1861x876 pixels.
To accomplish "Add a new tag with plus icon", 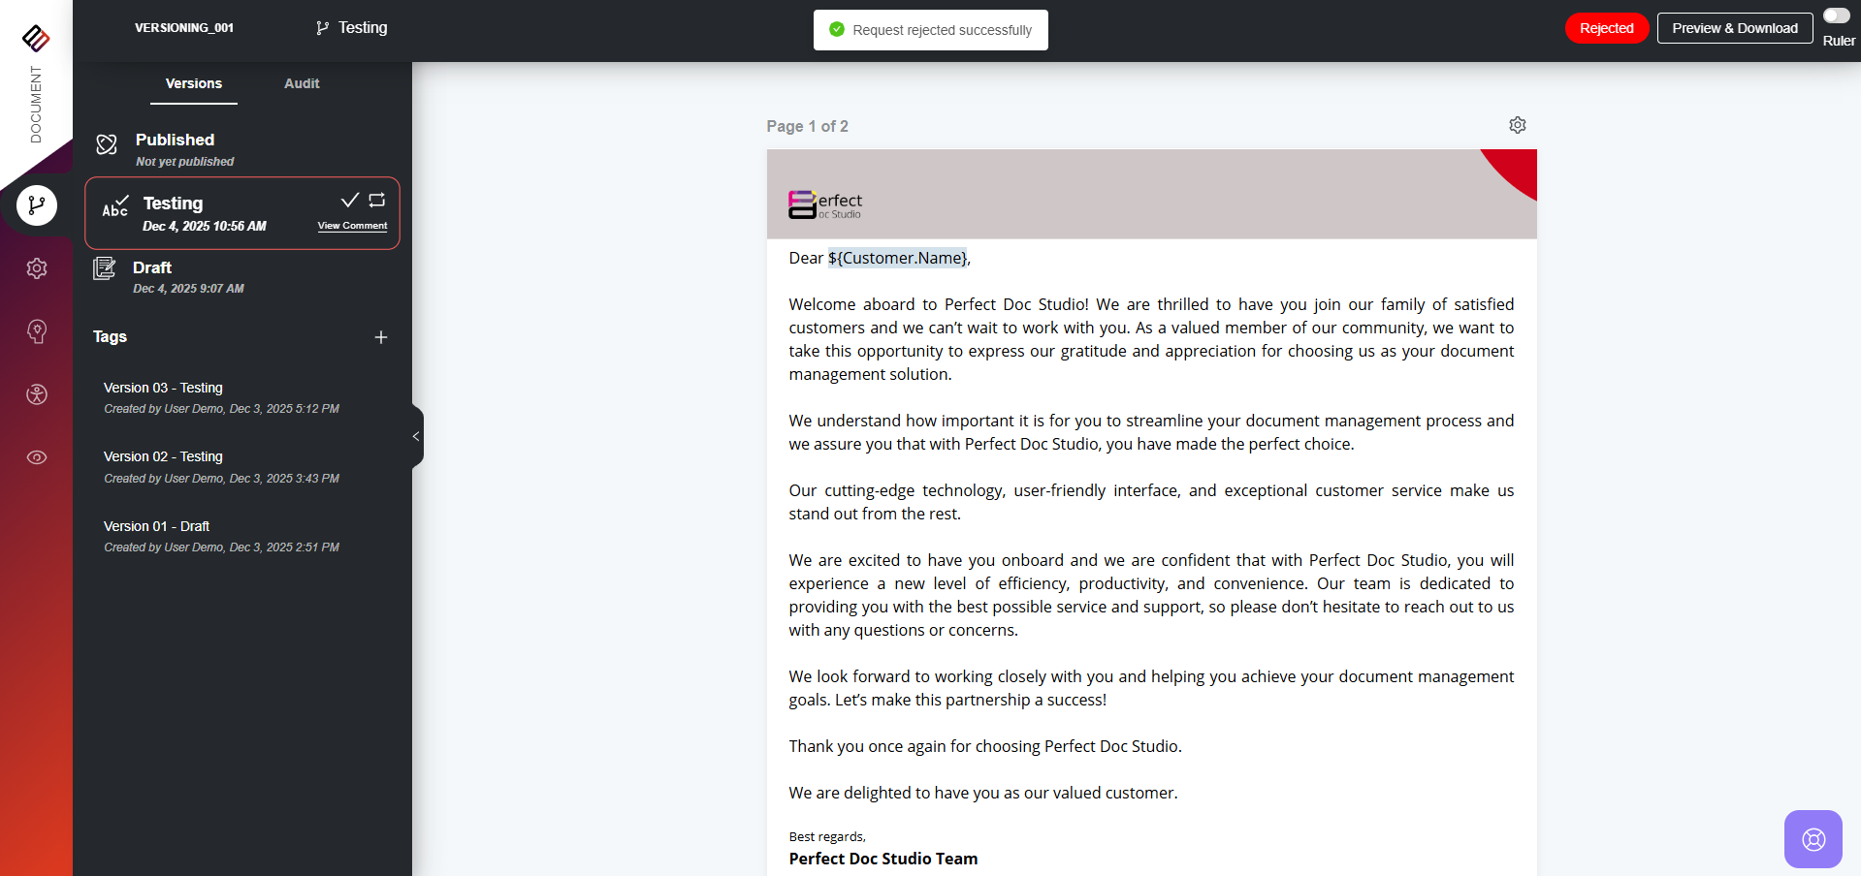I will tap(381, 337).
